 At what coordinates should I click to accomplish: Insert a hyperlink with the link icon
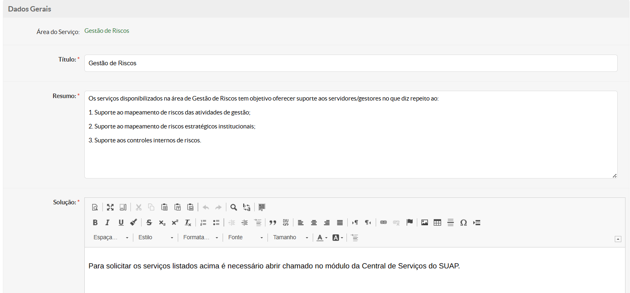click(384, 222)
